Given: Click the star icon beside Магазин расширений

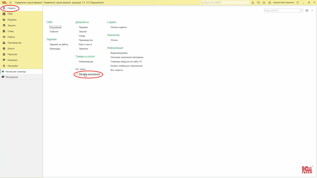Looking at the screenshot, I should [x=77, y=74].
